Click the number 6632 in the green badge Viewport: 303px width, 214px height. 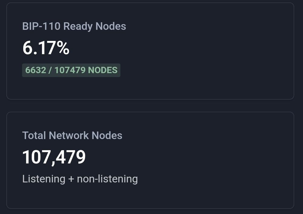coord(36,70)
